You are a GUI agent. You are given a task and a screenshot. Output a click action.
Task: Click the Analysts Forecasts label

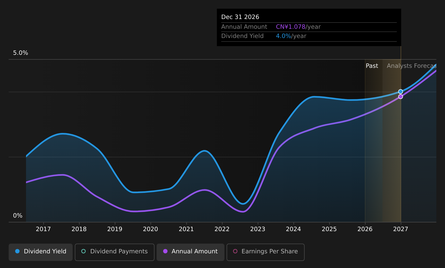coord(411,66)
